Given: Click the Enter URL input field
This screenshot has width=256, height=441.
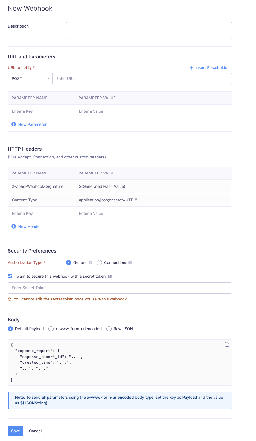Looking at the screenshot, I should (x=142, y=79).
